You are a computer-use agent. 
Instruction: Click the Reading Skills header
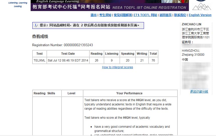click(47, 93)
